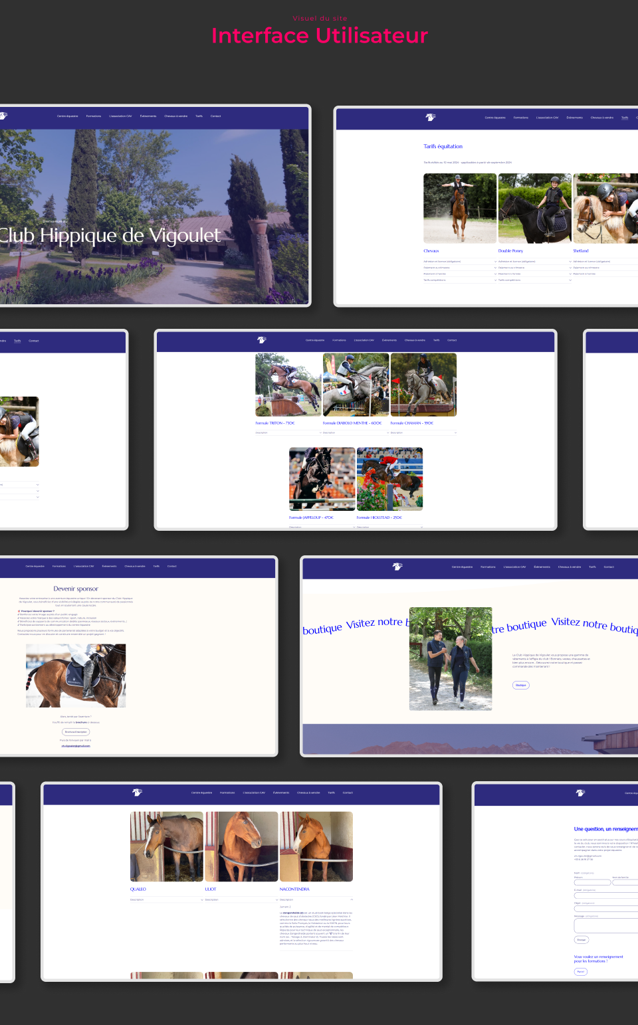The image size is (638, 1025).
Task: Click the Double Poney photo
Action: [x=535, y=209]
